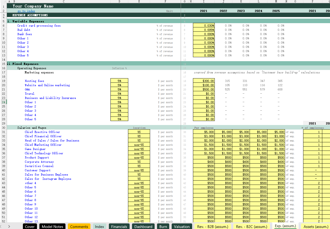The image size is (330, 229).
Task: Open the Dashboard sheet tab
Action: click(143, 226)
